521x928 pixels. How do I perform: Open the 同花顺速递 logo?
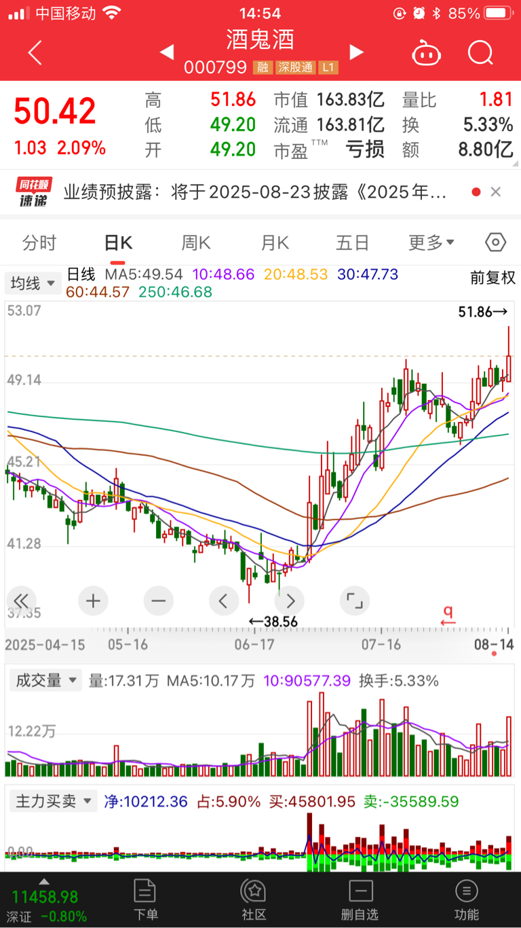[34, 192]
